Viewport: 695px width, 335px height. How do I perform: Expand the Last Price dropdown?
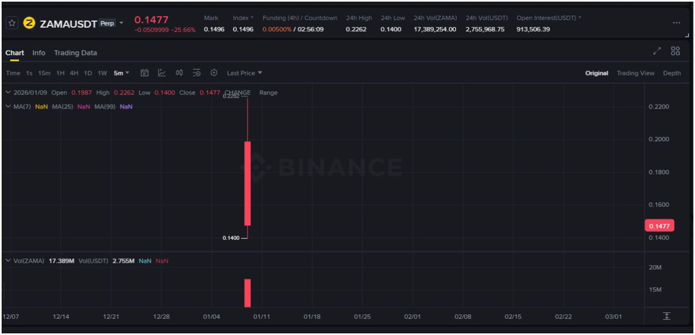(244, 73)
